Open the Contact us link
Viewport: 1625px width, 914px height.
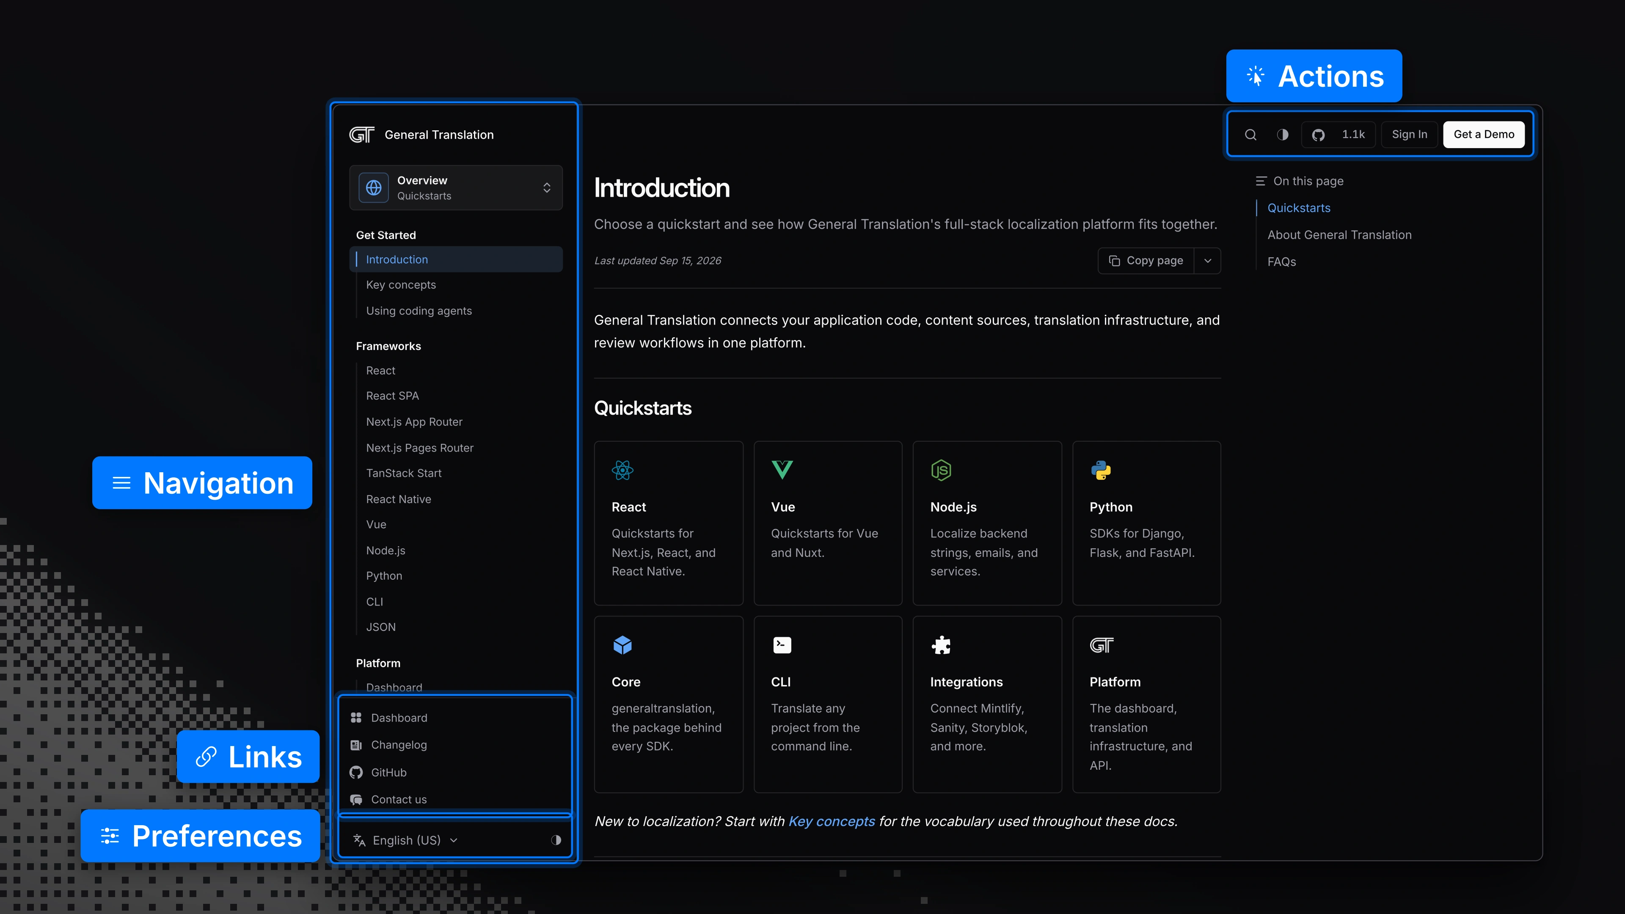pyautogui.click(x=399, y=800)
